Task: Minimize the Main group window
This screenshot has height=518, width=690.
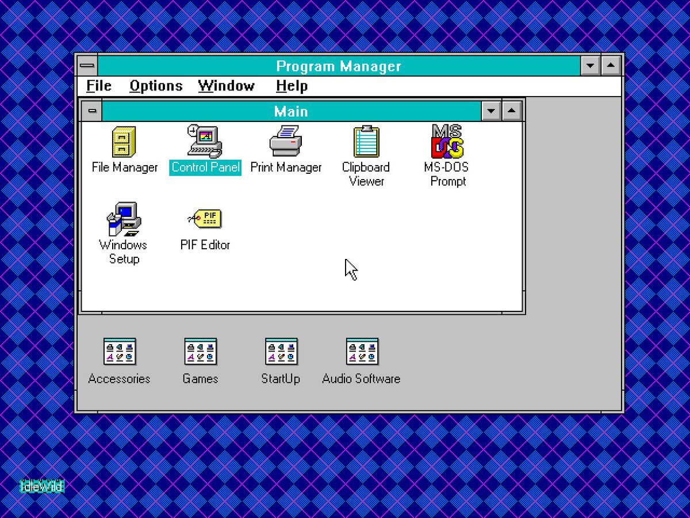Action: [x=490, y=111]
